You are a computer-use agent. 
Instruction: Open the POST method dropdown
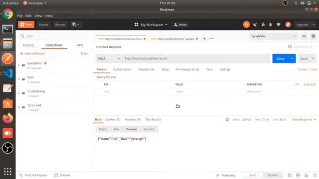(x=109, y=59)
